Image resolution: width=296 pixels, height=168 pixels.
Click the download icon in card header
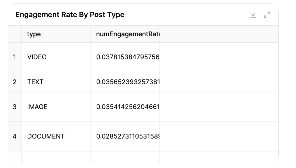(253, 15)
